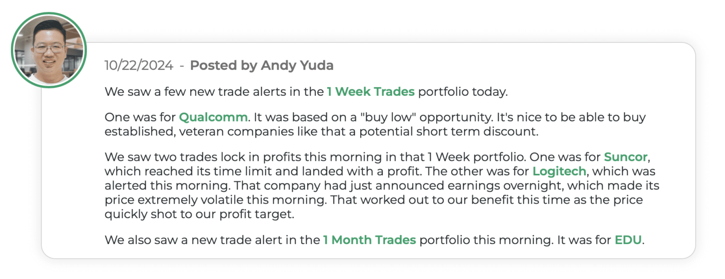Click the 10/22/2024 post date

[139, 66]
